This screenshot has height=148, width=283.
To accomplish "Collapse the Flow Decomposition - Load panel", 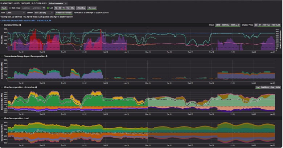I will pos(2,118).
